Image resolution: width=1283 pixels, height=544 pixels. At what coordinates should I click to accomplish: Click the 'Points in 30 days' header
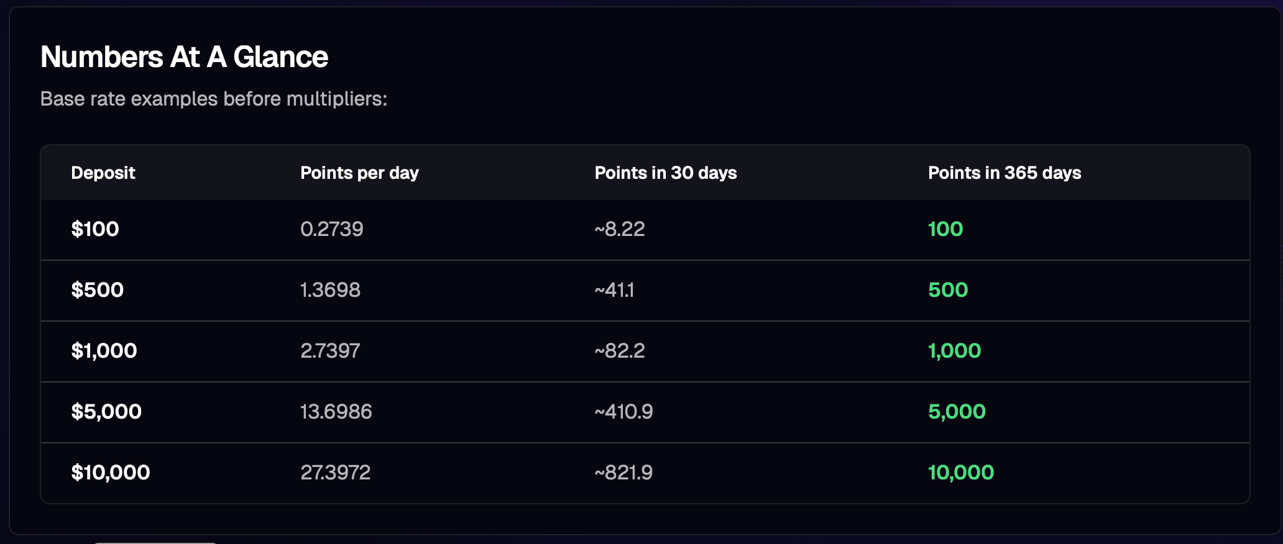[665, 173]
